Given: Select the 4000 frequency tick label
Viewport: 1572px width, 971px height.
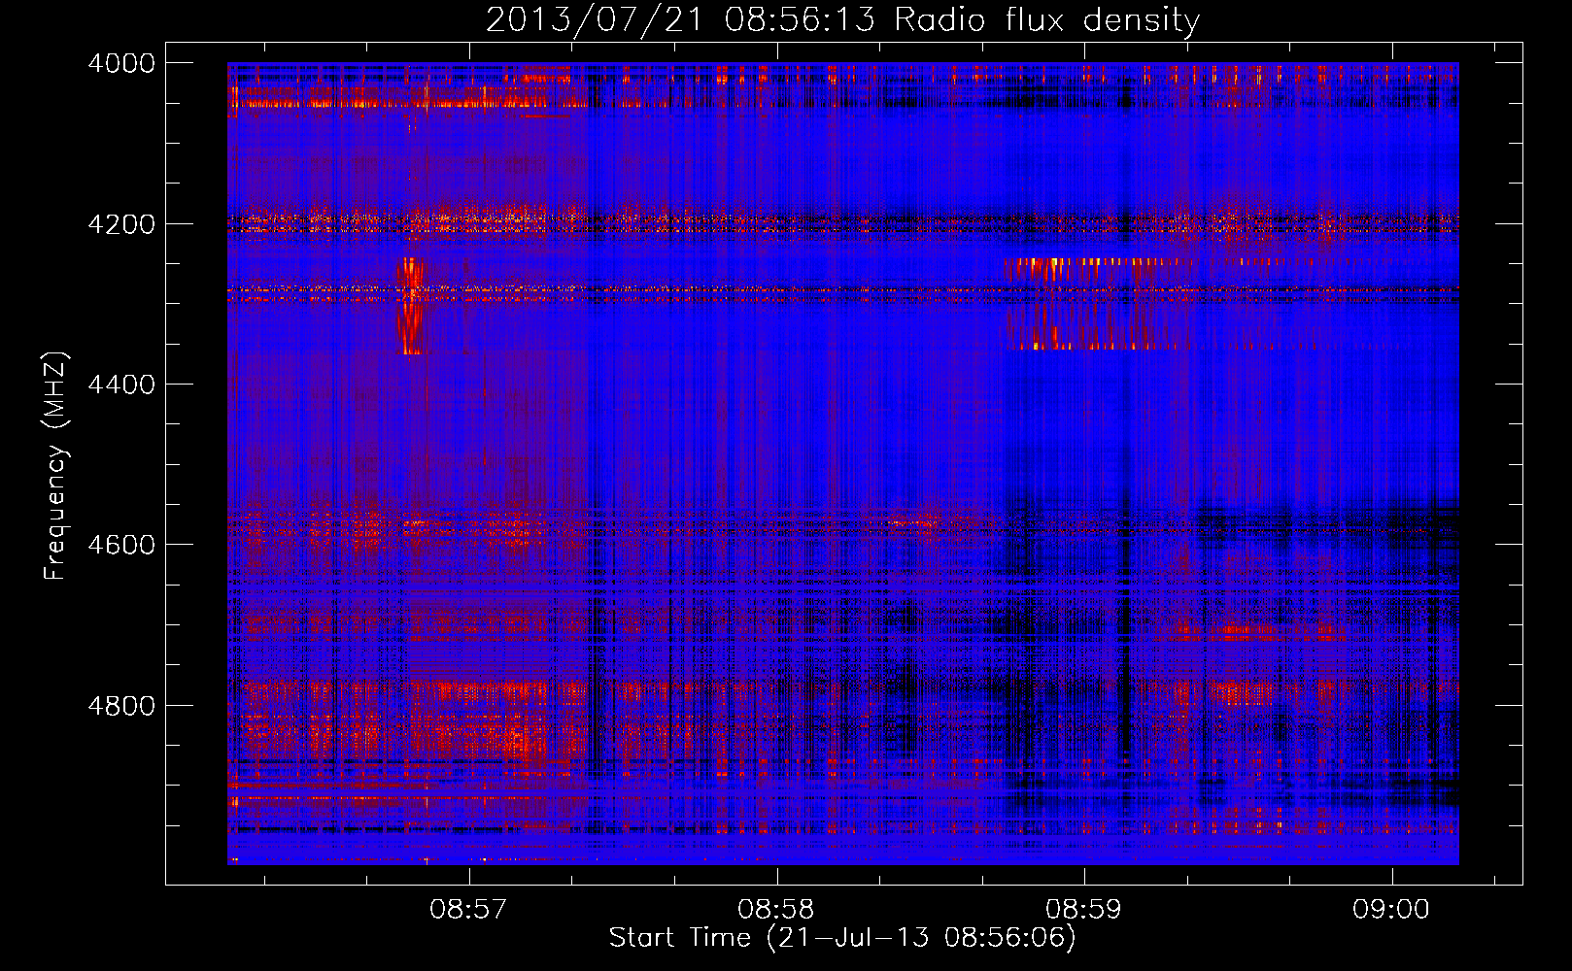Looking at the screenshot, I should point(121,63).
